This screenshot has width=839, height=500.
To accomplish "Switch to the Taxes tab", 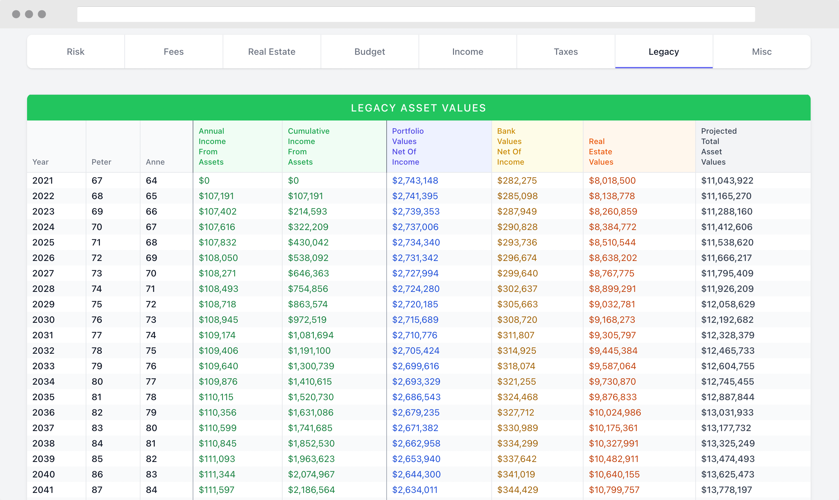I will coord(565,52).
